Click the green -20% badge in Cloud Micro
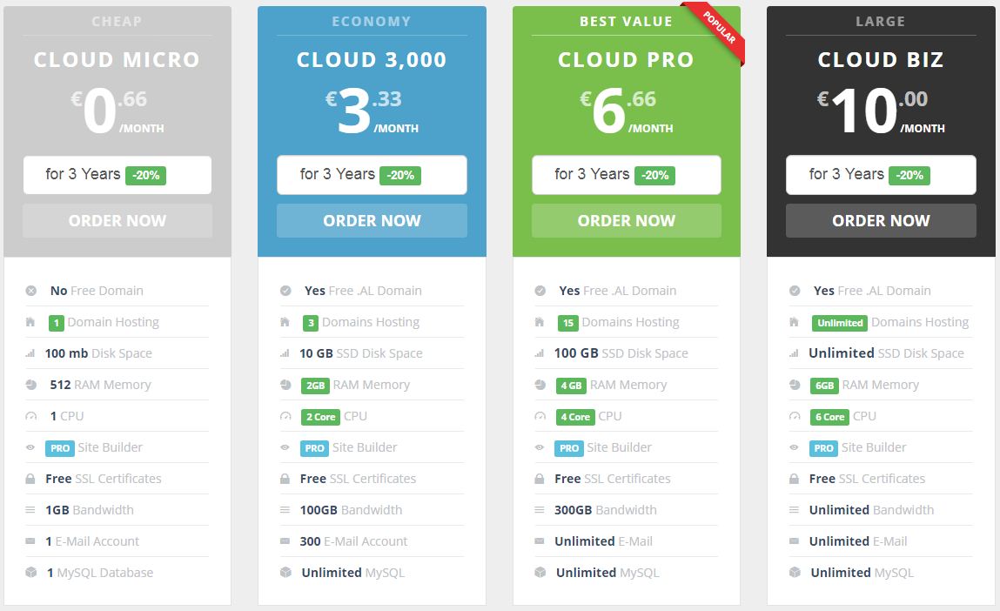This screenshot has height=611, width=1000. coord(145,176)
